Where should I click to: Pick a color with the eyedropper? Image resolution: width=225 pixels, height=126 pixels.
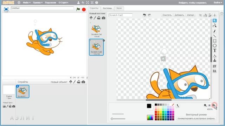pyautogui.click(x=178, y=106)
